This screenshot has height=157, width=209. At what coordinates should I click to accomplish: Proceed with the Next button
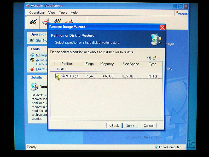pos(130,126)
